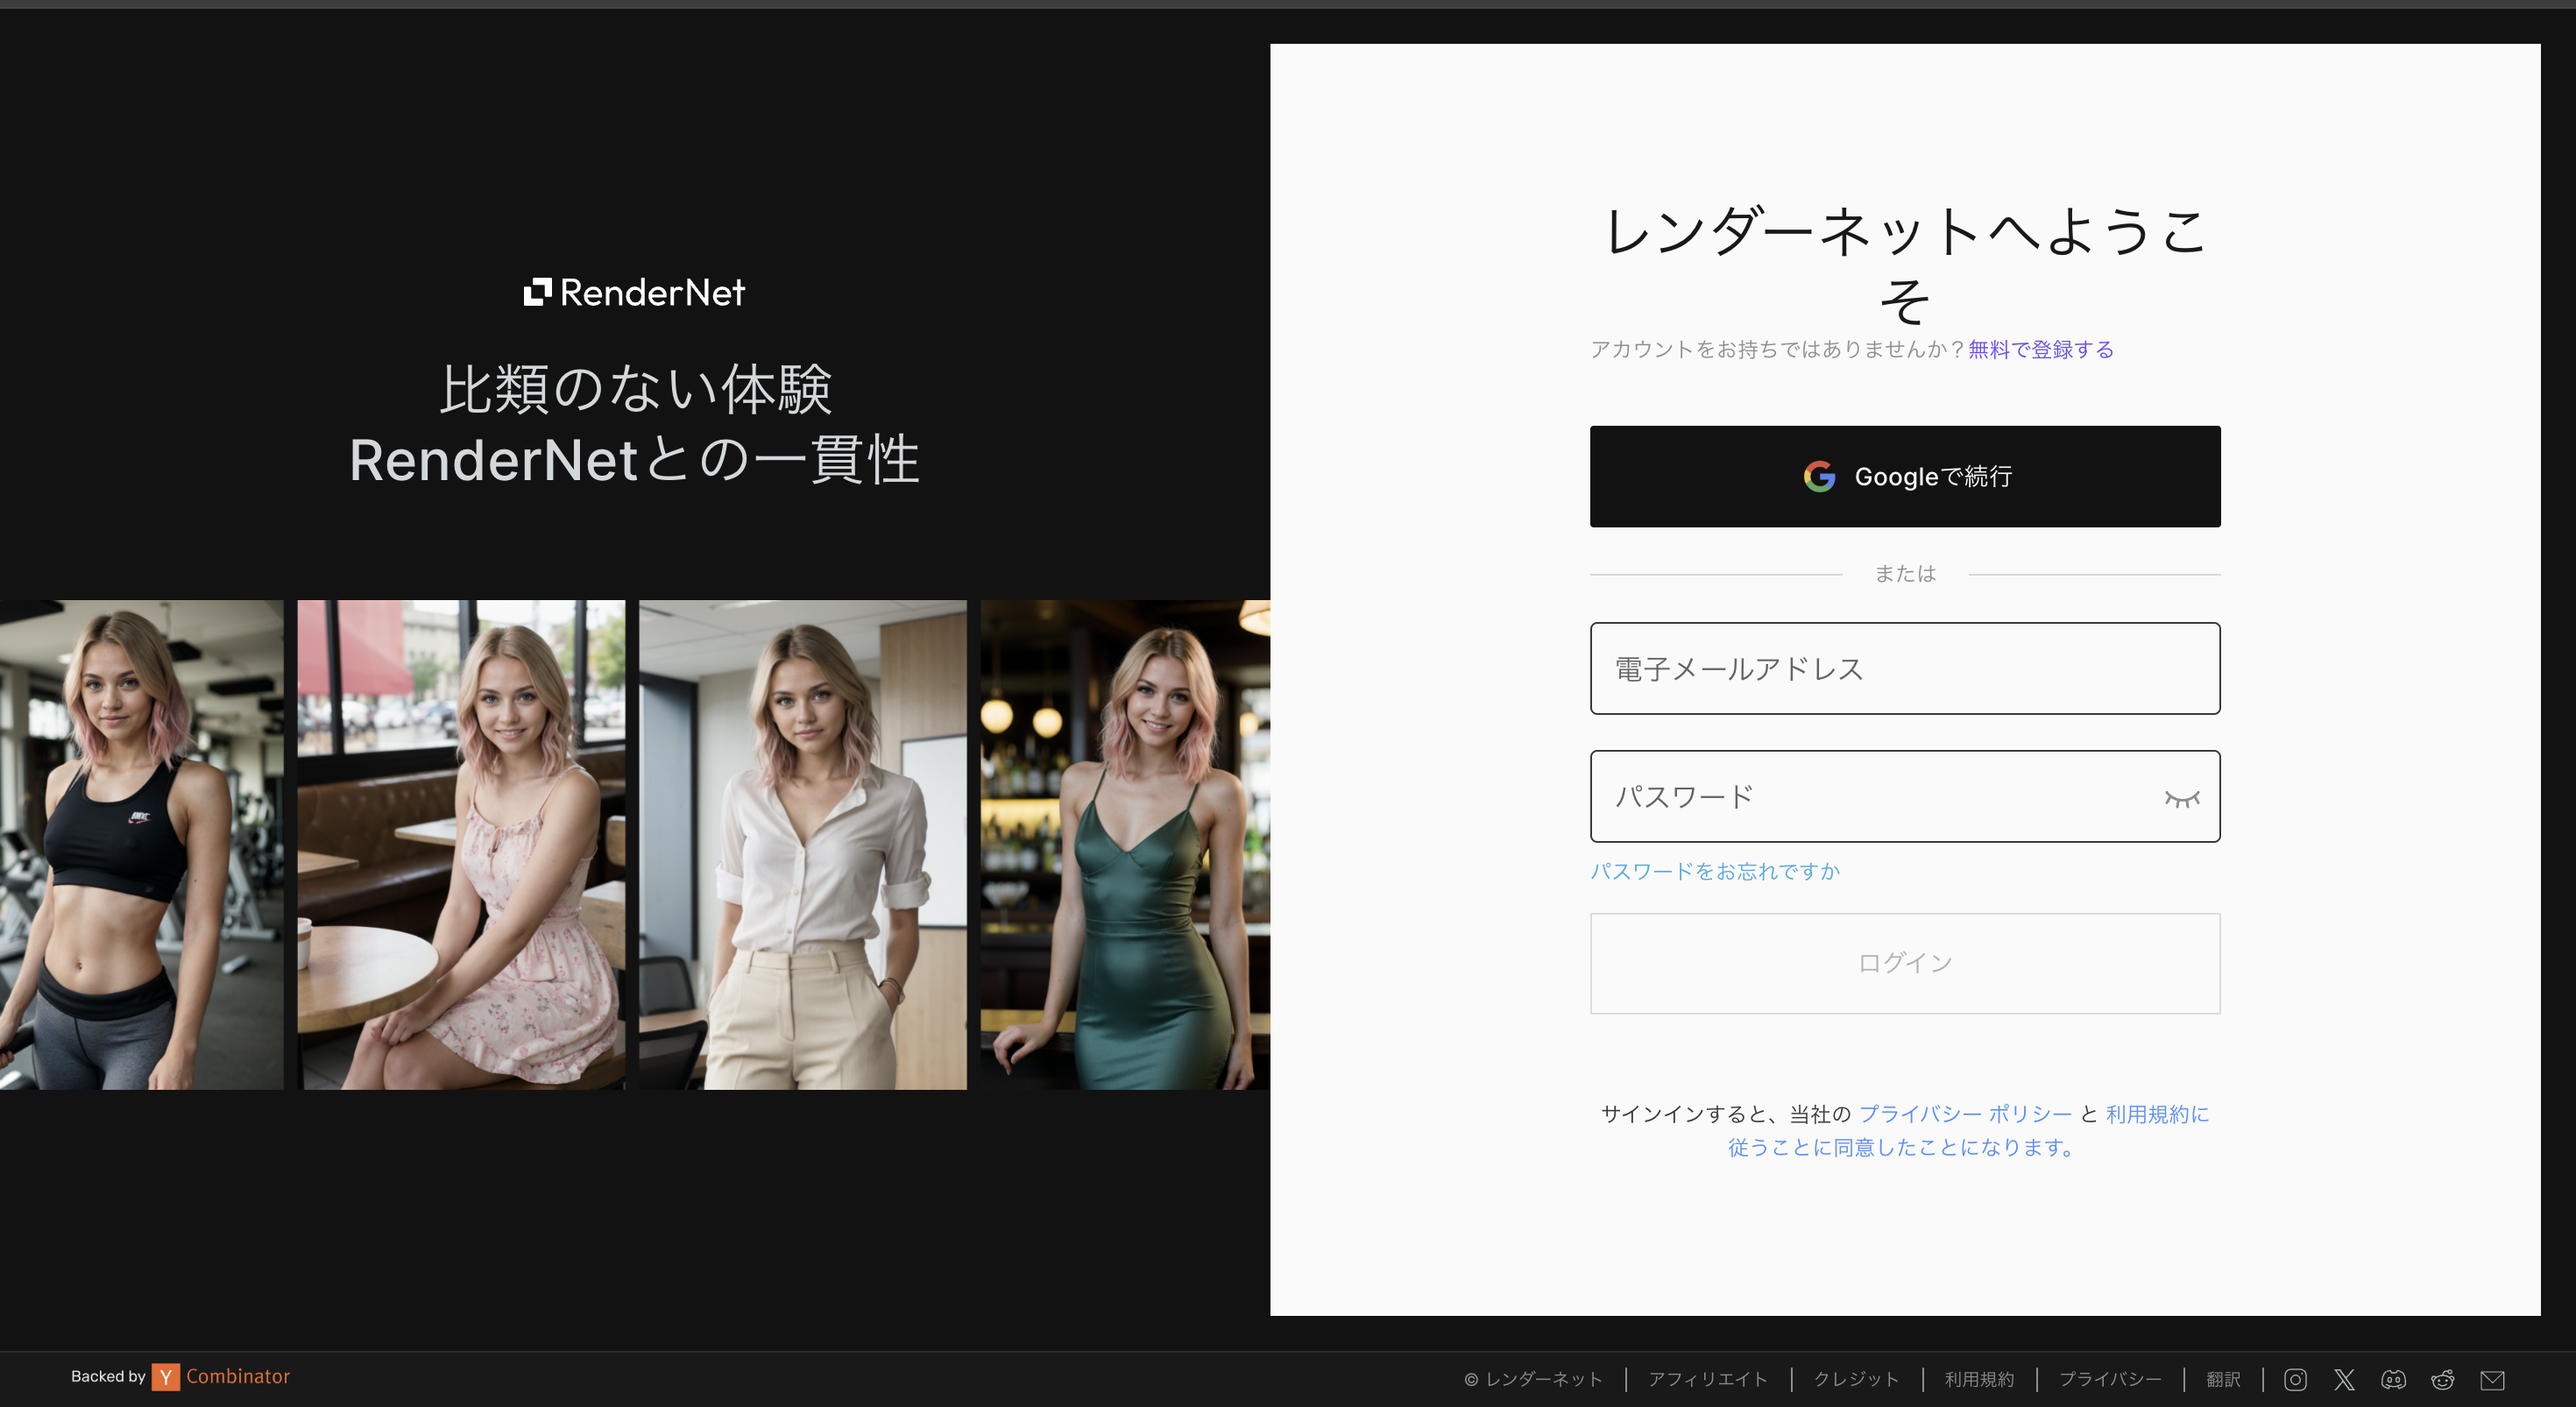This screenshot has height=1407, width=2576.
Task: Open the Discord icon in footer
Action: coord(2393,1379)
